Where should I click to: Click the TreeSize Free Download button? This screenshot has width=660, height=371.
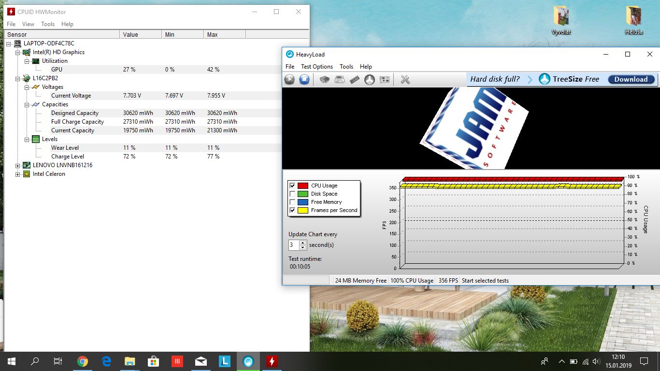(x=631, y=79)
